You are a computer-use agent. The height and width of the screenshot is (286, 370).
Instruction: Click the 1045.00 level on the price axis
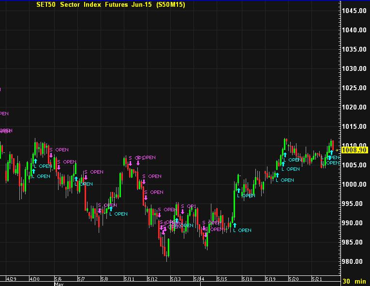click(354, 11)
